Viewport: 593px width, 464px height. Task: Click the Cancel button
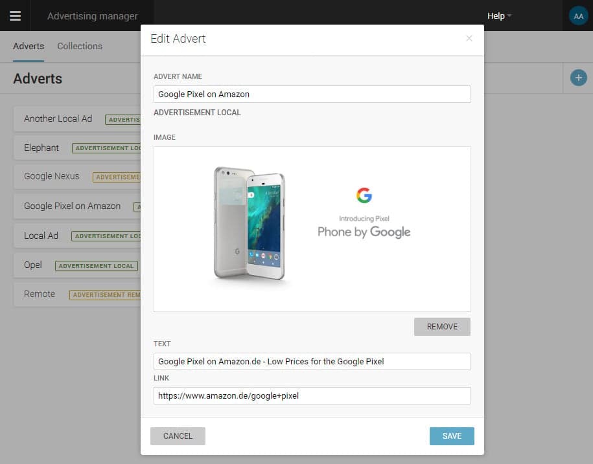178,436
